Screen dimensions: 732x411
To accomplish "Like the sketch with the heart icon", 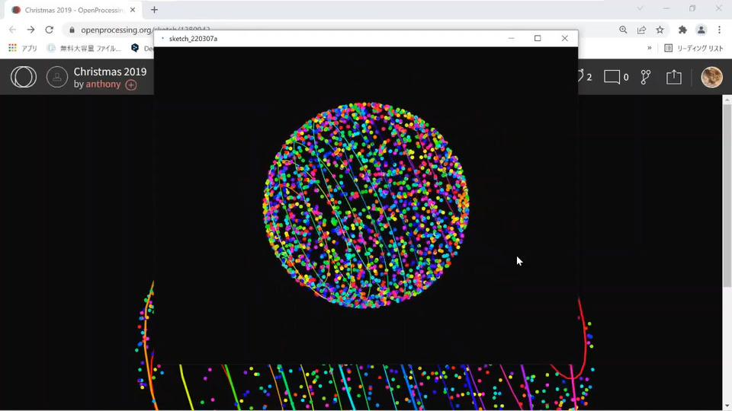I will (580, 76).
